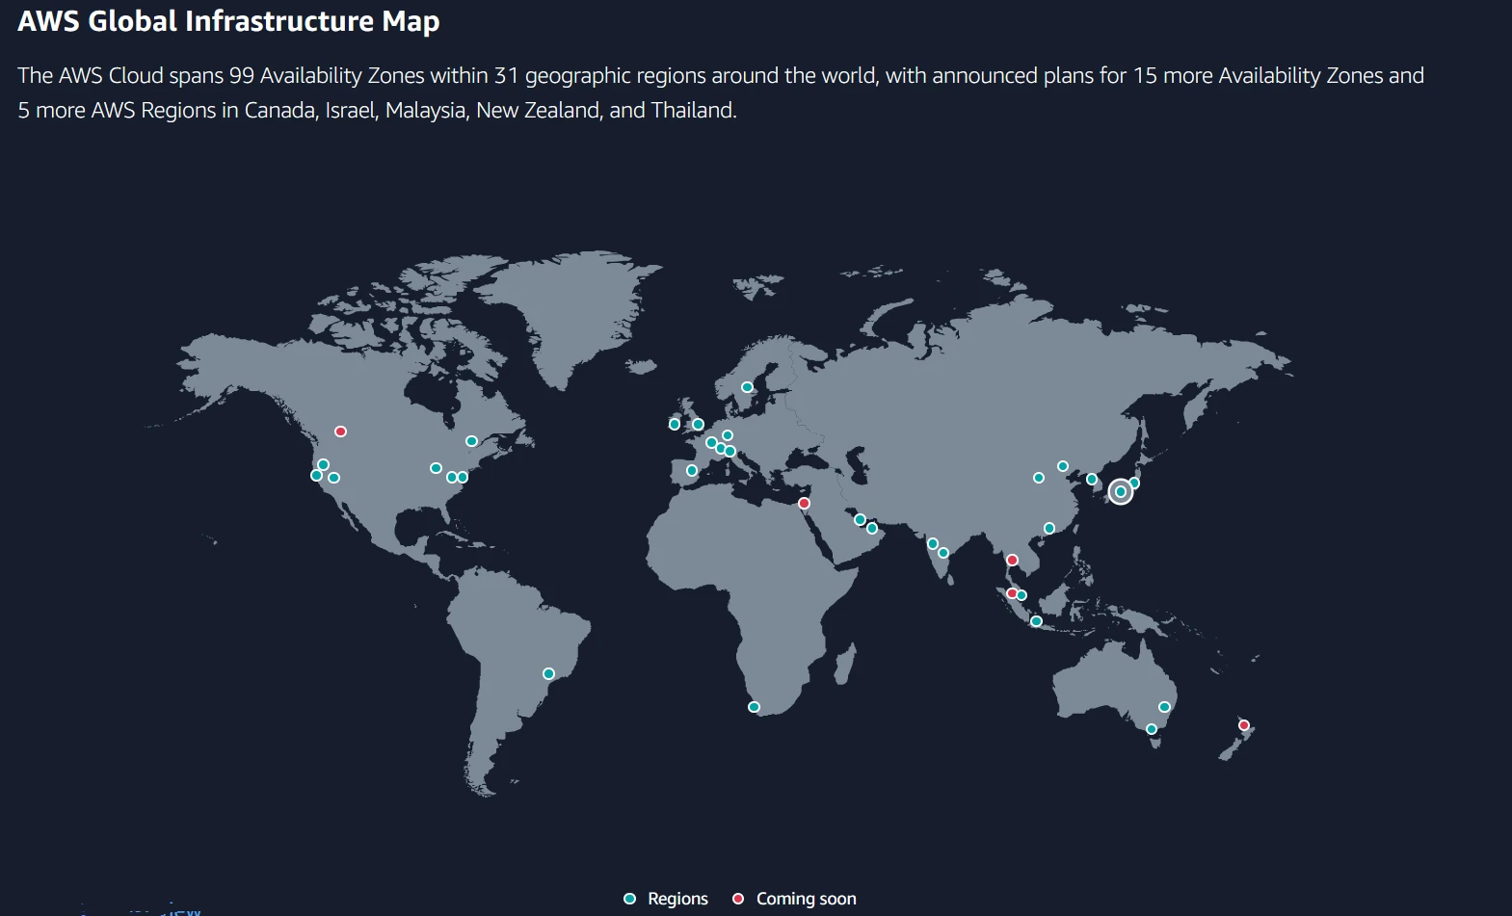Select the red Coming soon marker in Malaysia
This screenshot has height=916, width=1512.
(x=1012, y=593)
